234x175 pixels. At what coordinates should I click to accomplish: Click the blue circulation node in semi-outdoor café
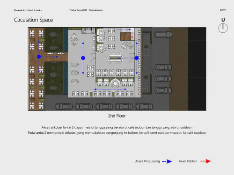pyautogui.click(x=83, y=58)
